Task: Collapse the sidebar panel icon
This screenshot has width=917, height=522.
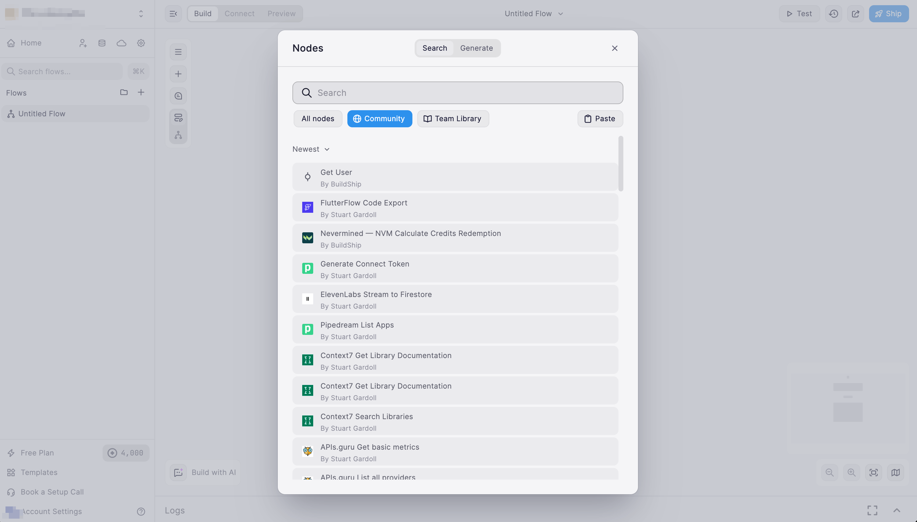Action: point(173,14)
